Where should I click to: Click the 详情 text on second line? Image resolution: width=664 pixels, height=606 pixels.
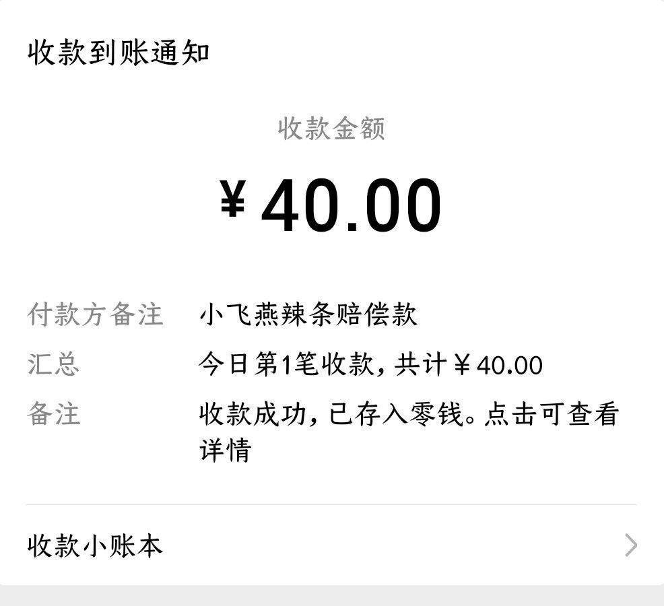coord(225,450)
